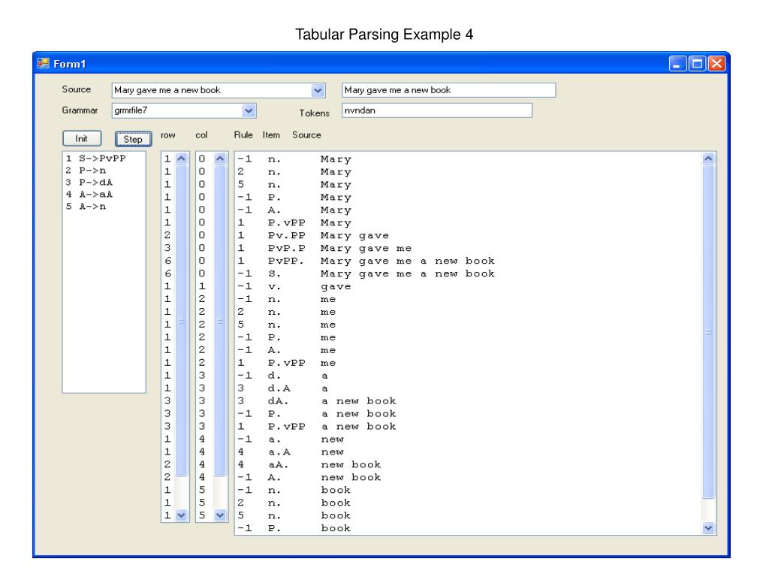Screen dimensions: 769x577
Task: Click the row list scrollbar thumb
Action: [182, 320]
